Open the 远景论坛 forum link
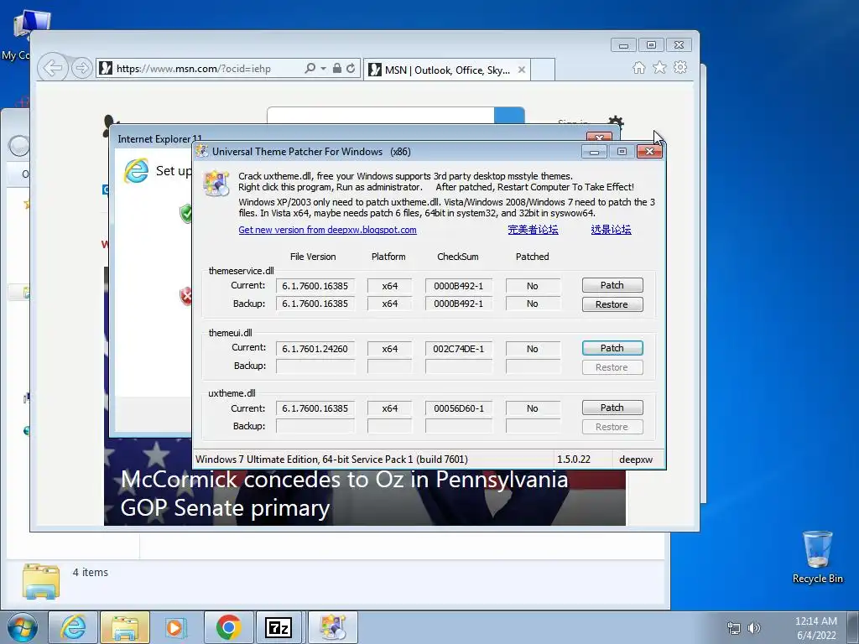Screen dimensions: 859x644 [611, 230]
